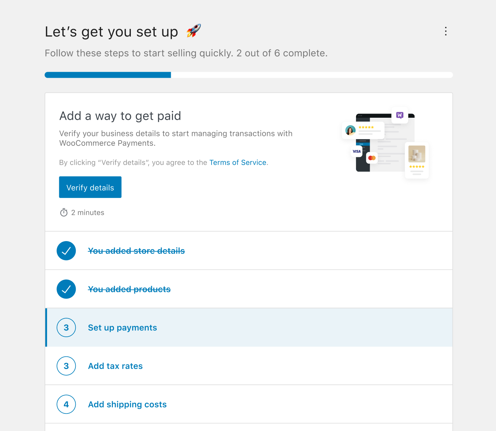Uncheck the completed store details step

(x=66, y=251)
